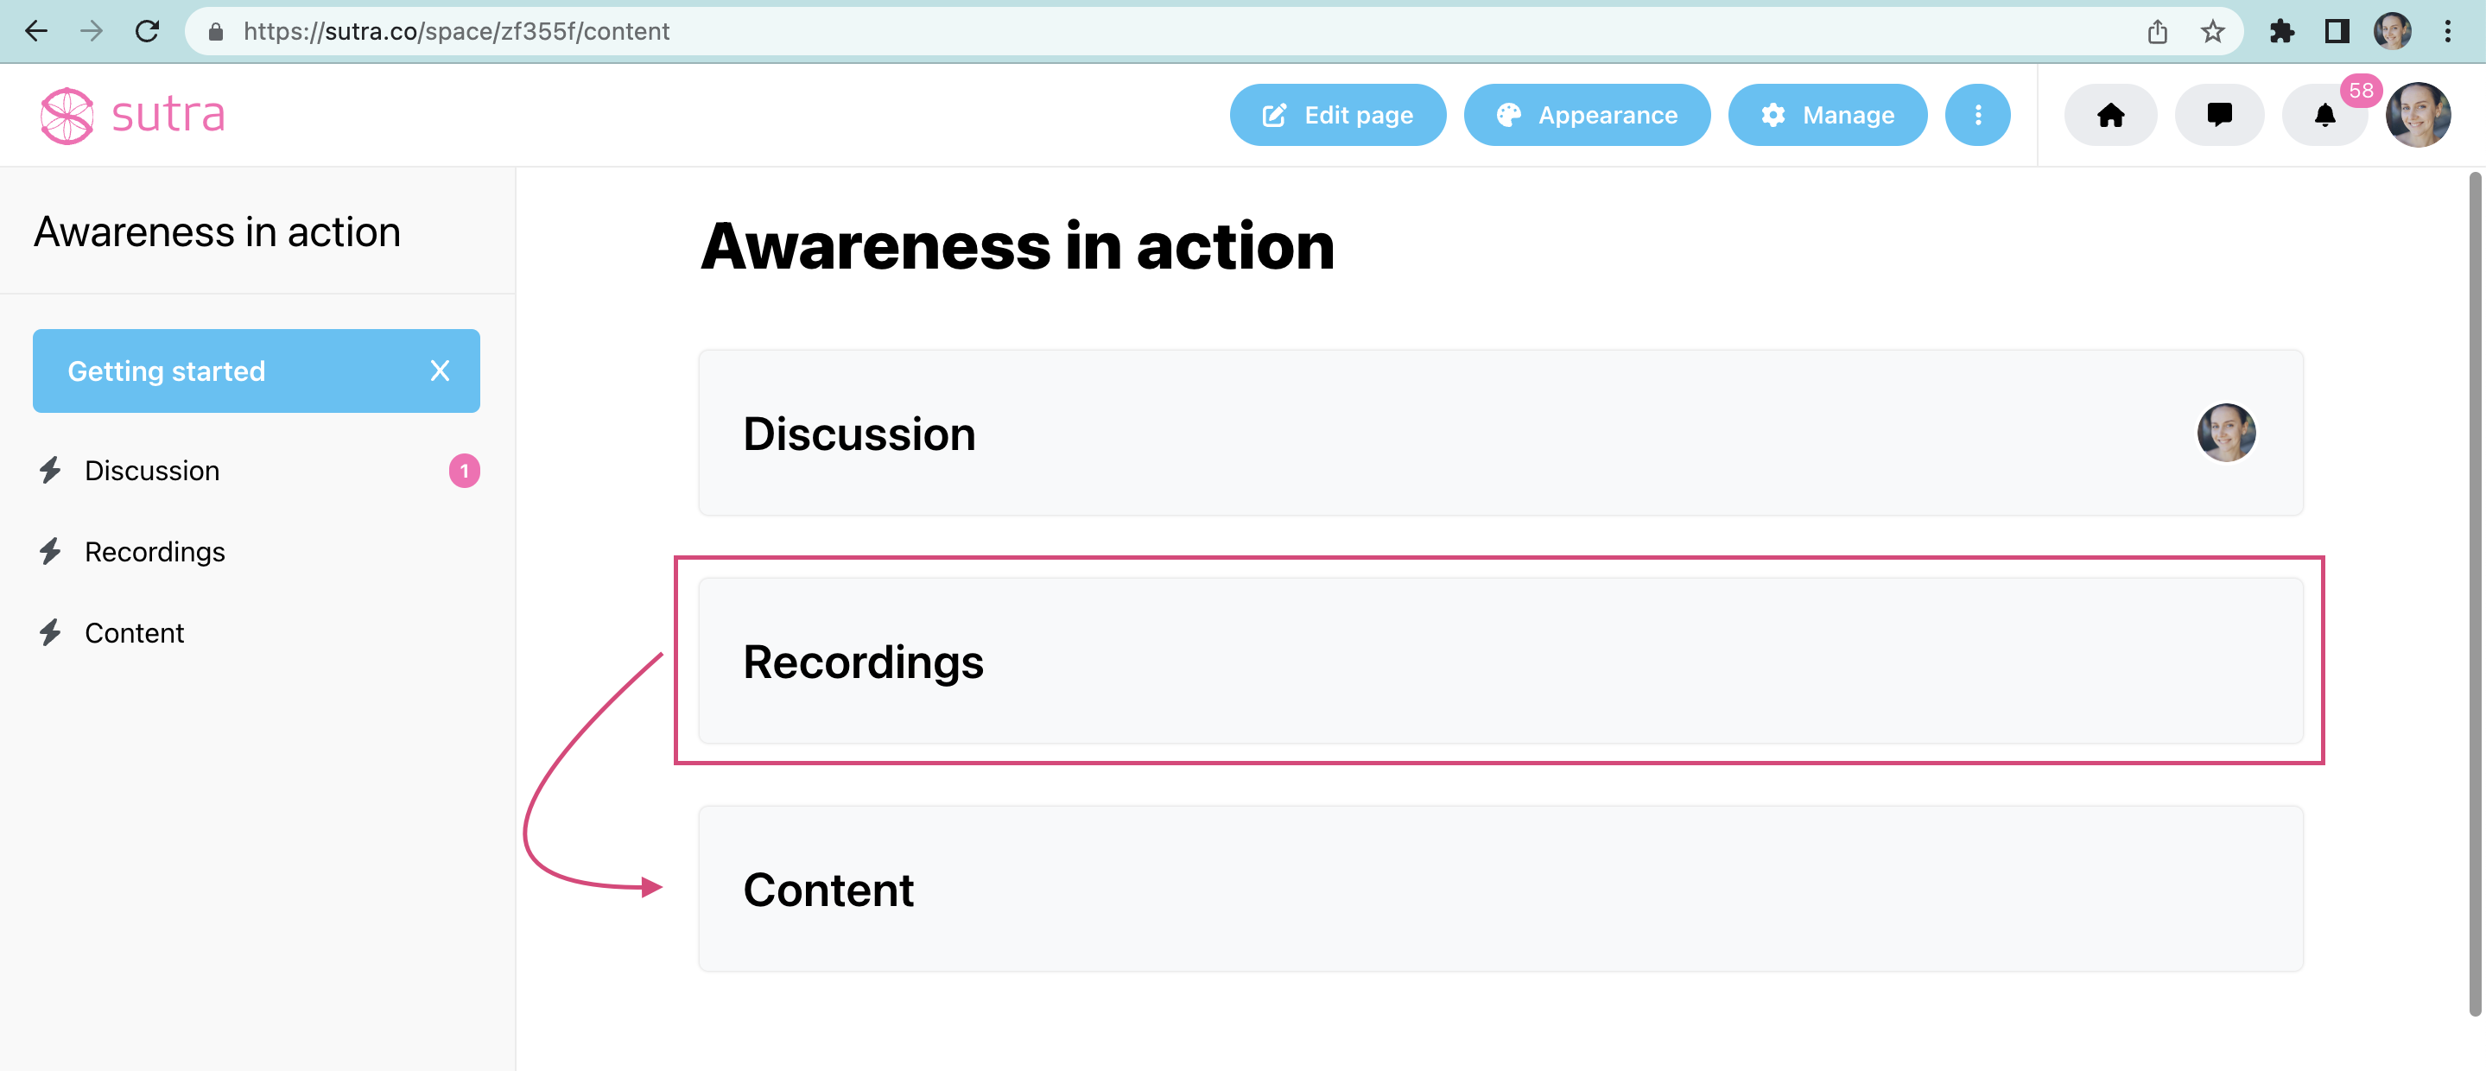Bookmark page with the star icon

click(x=2212, y=31)
